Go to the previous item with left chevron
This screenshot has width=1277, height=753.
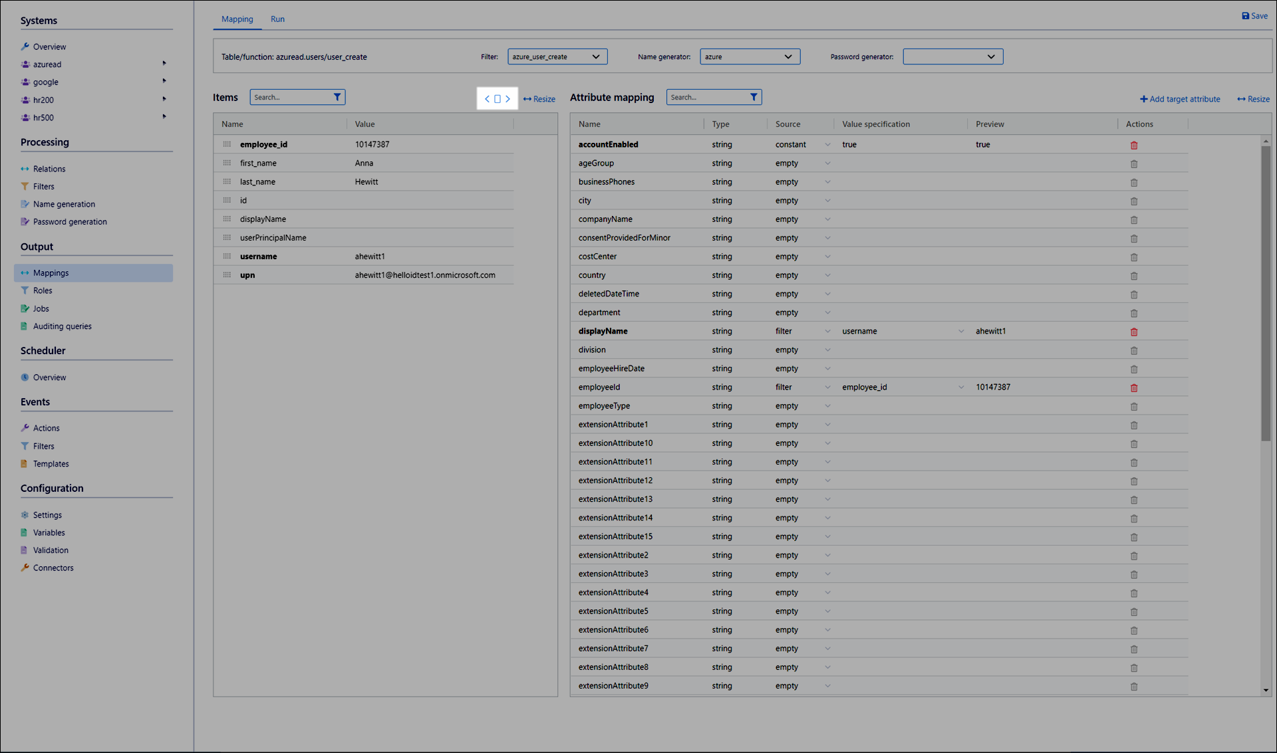tap(487, 99)
